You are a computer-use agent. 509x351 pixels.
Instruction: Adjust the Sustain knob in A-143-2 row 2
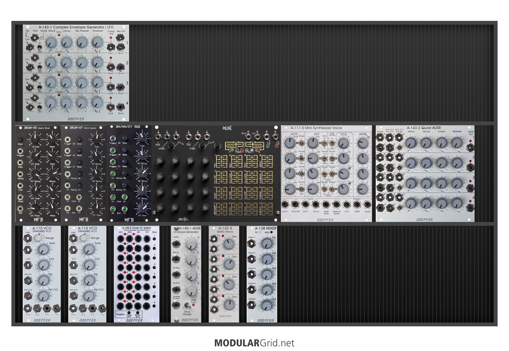(441, 163)
